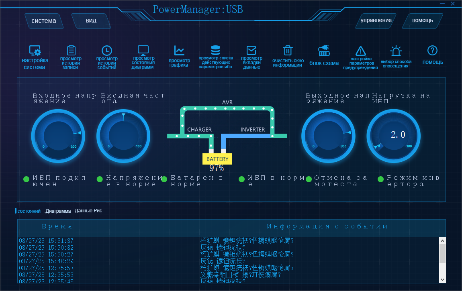Switch to the Данные Рис tab
Screen dimensions: 462x291
coord(88,211)
